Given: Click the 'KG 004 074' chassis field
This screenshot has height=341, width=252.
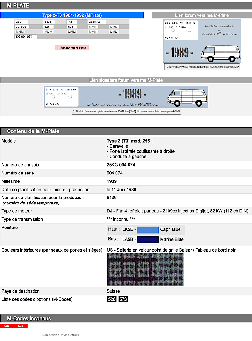Looking at the screenshot, I should [26, 37].
